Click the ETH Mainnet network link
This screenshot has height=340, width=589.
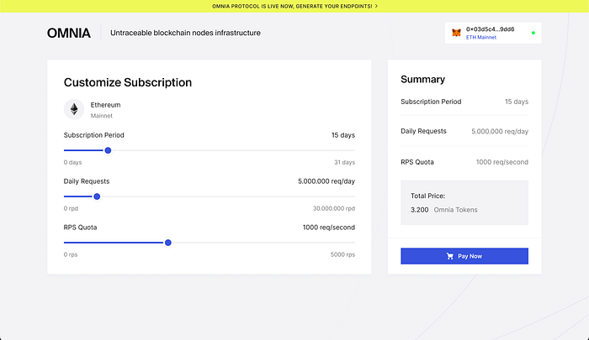481,37
